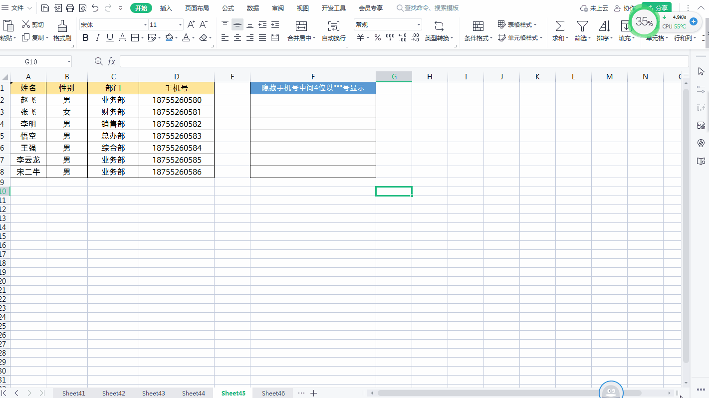
Task: Open the Page Layout (页面布局) tab
Action: [197, 8]
